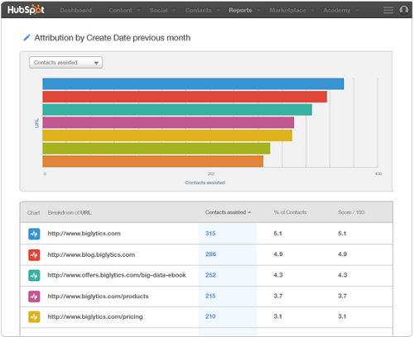
Task: Expand the Social menu
Action: pos(162,10)
